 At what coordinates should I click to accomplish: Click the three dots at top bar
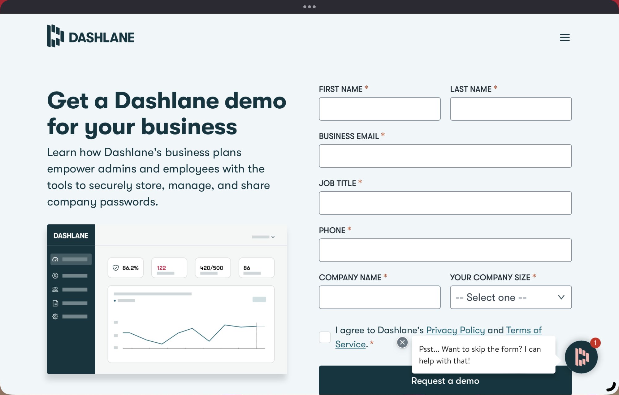coord(309,7)
